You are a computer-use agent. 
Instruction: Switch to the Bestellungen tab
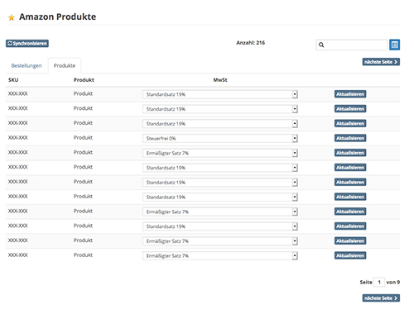tap(26, 65)
